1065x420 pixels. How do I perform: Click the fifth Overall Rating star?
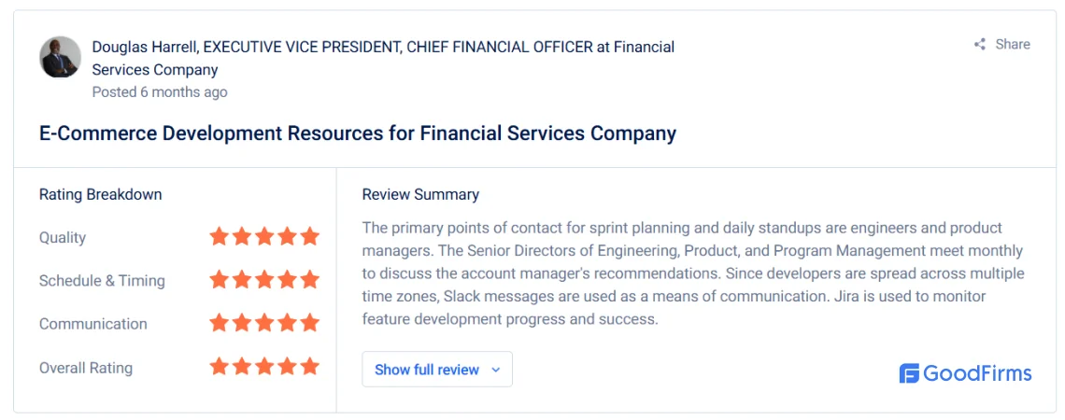tap(310, 367)
